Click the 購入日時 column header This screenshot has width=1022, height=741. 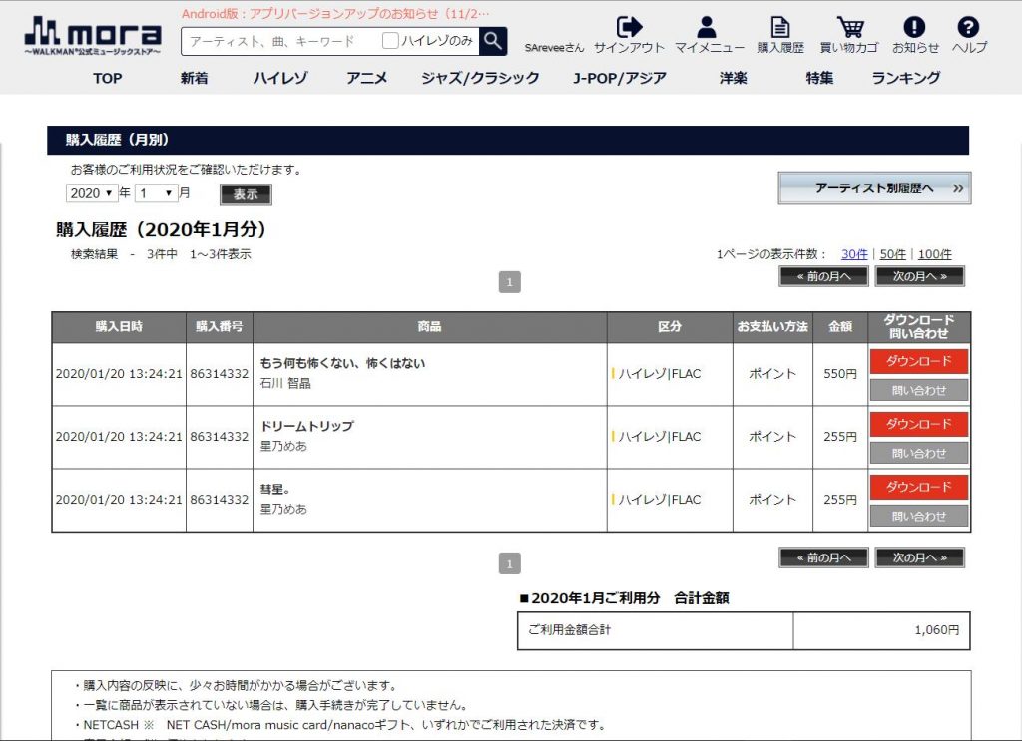tap(119, 327)
